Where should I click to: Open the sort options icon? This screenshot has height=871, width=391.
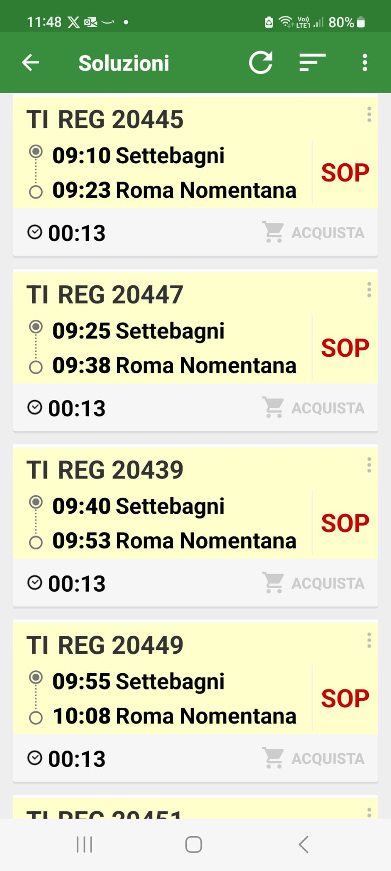[x=312, y=63]
